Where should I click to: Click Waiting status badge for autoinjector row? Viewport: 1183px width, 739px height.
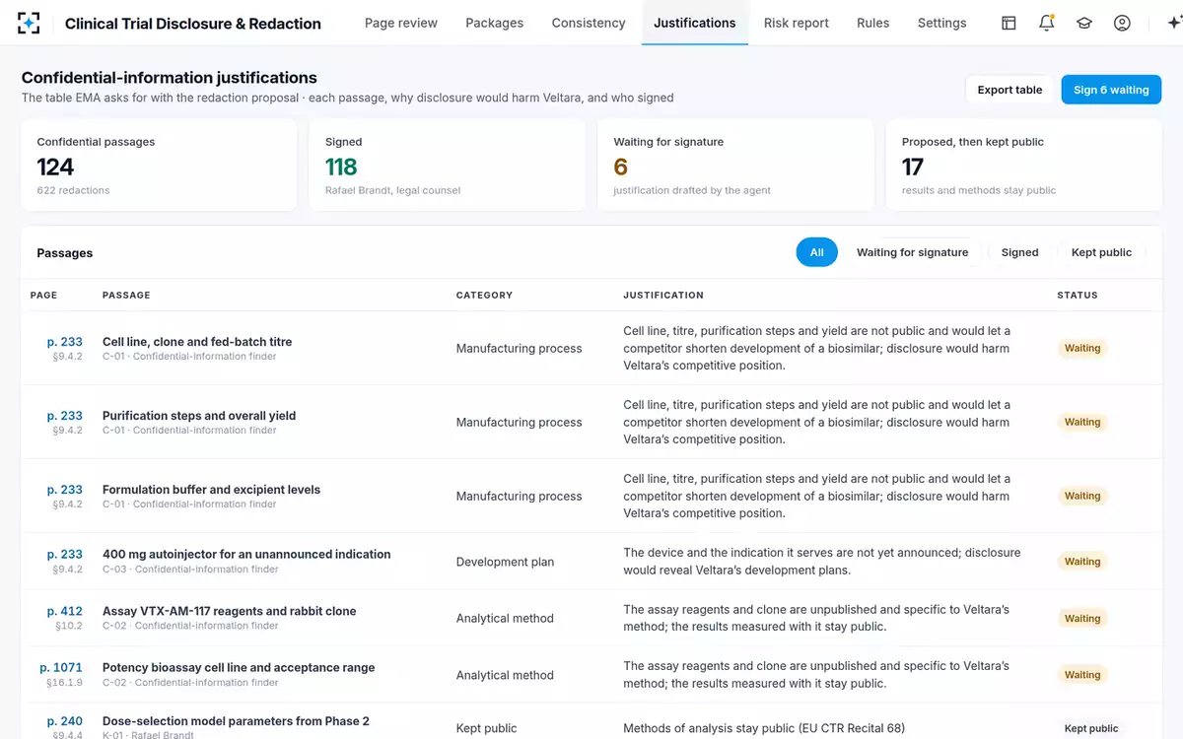(x=1082, y=562)
